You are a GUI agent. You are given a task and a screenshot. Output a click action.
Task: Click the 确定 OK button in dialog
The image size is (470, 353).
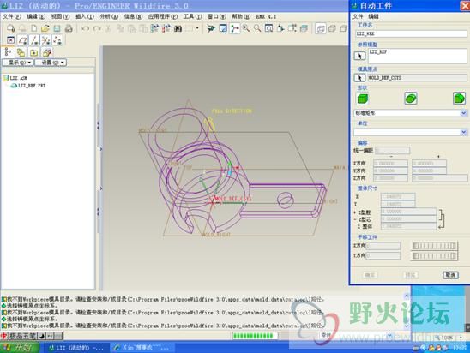point(370,275)
